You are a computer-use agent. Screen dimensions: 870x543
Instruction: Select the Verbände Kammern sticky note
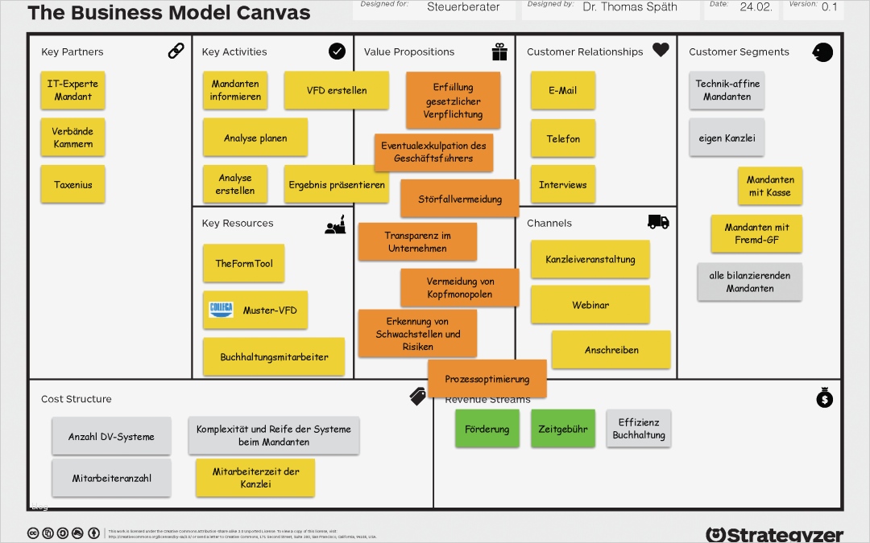(x=72, y=138)
